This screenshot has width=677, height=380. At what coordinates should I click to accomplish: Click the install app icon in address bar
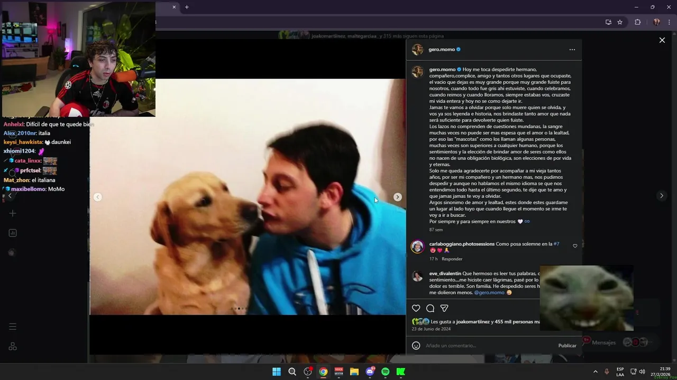(608, 22)
